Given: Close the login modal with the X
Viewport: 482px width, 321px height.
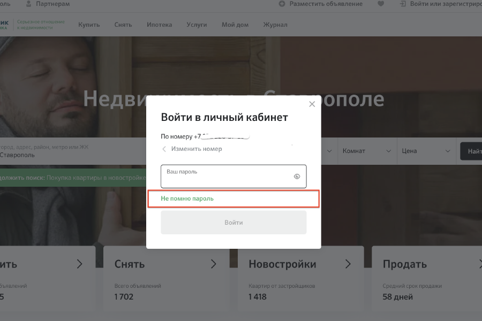Looking at the screenshot, I should point(312,104).
